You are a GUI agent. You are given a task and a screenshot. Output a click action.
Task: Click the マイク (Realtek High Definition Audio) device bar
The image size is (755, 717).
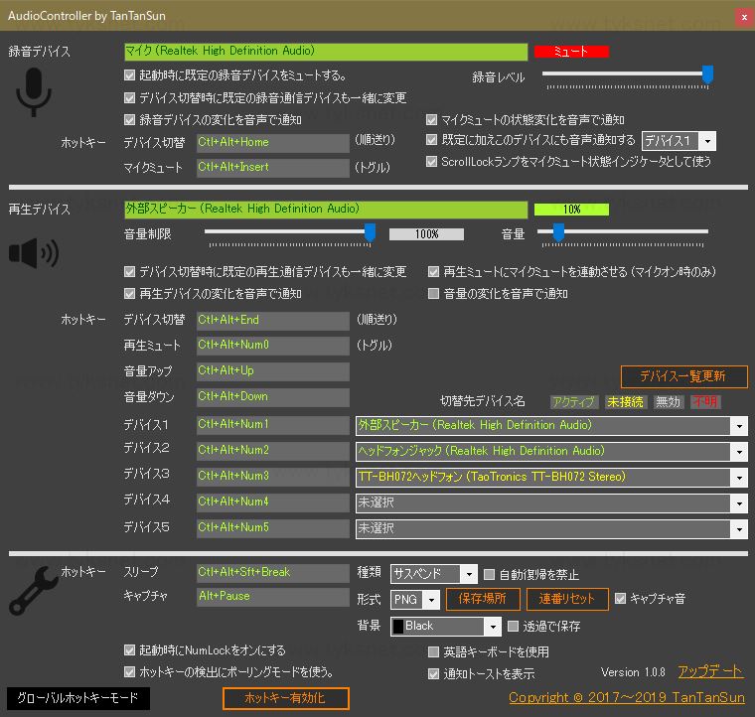tap(326, 52)
